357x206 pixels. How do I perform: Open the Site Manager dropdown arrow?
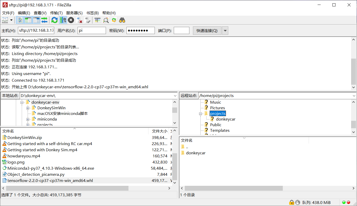tap(11, 20)
